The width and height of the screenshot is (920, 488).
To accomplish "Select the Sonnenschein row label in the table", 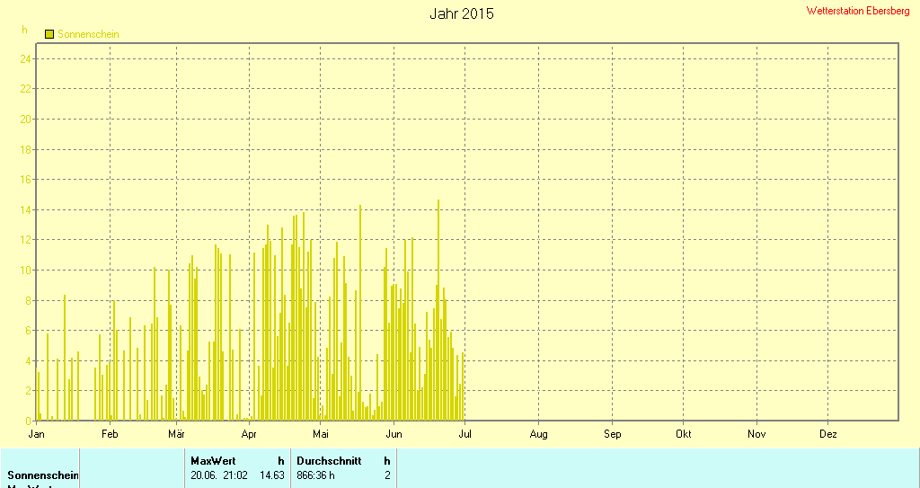I will [43, 475].
